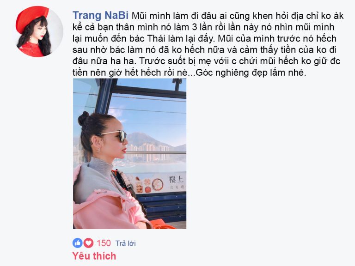Open the 150 reactions count
Image resolution: width=355 pixels, height=266 pixels.
tap(104, 243)
